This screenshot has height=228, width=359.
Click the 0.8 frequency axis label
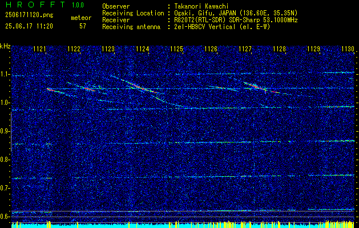pos(5,160)
